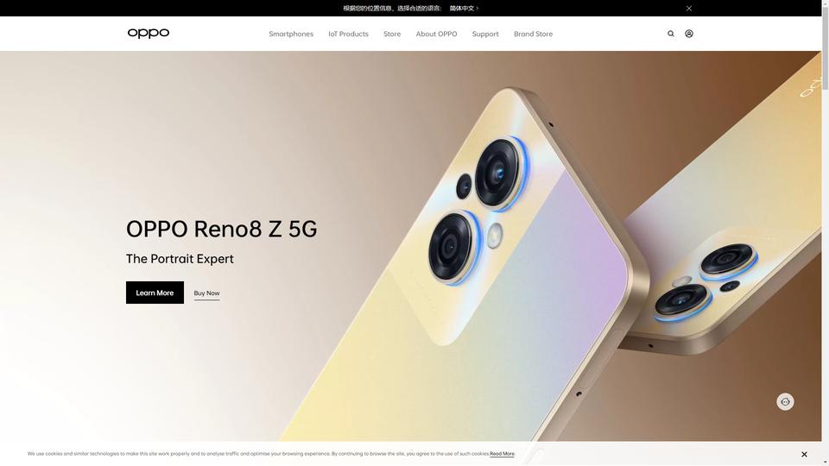
Task: Open the Smartphones menu
Action: (x=291, y=34)
